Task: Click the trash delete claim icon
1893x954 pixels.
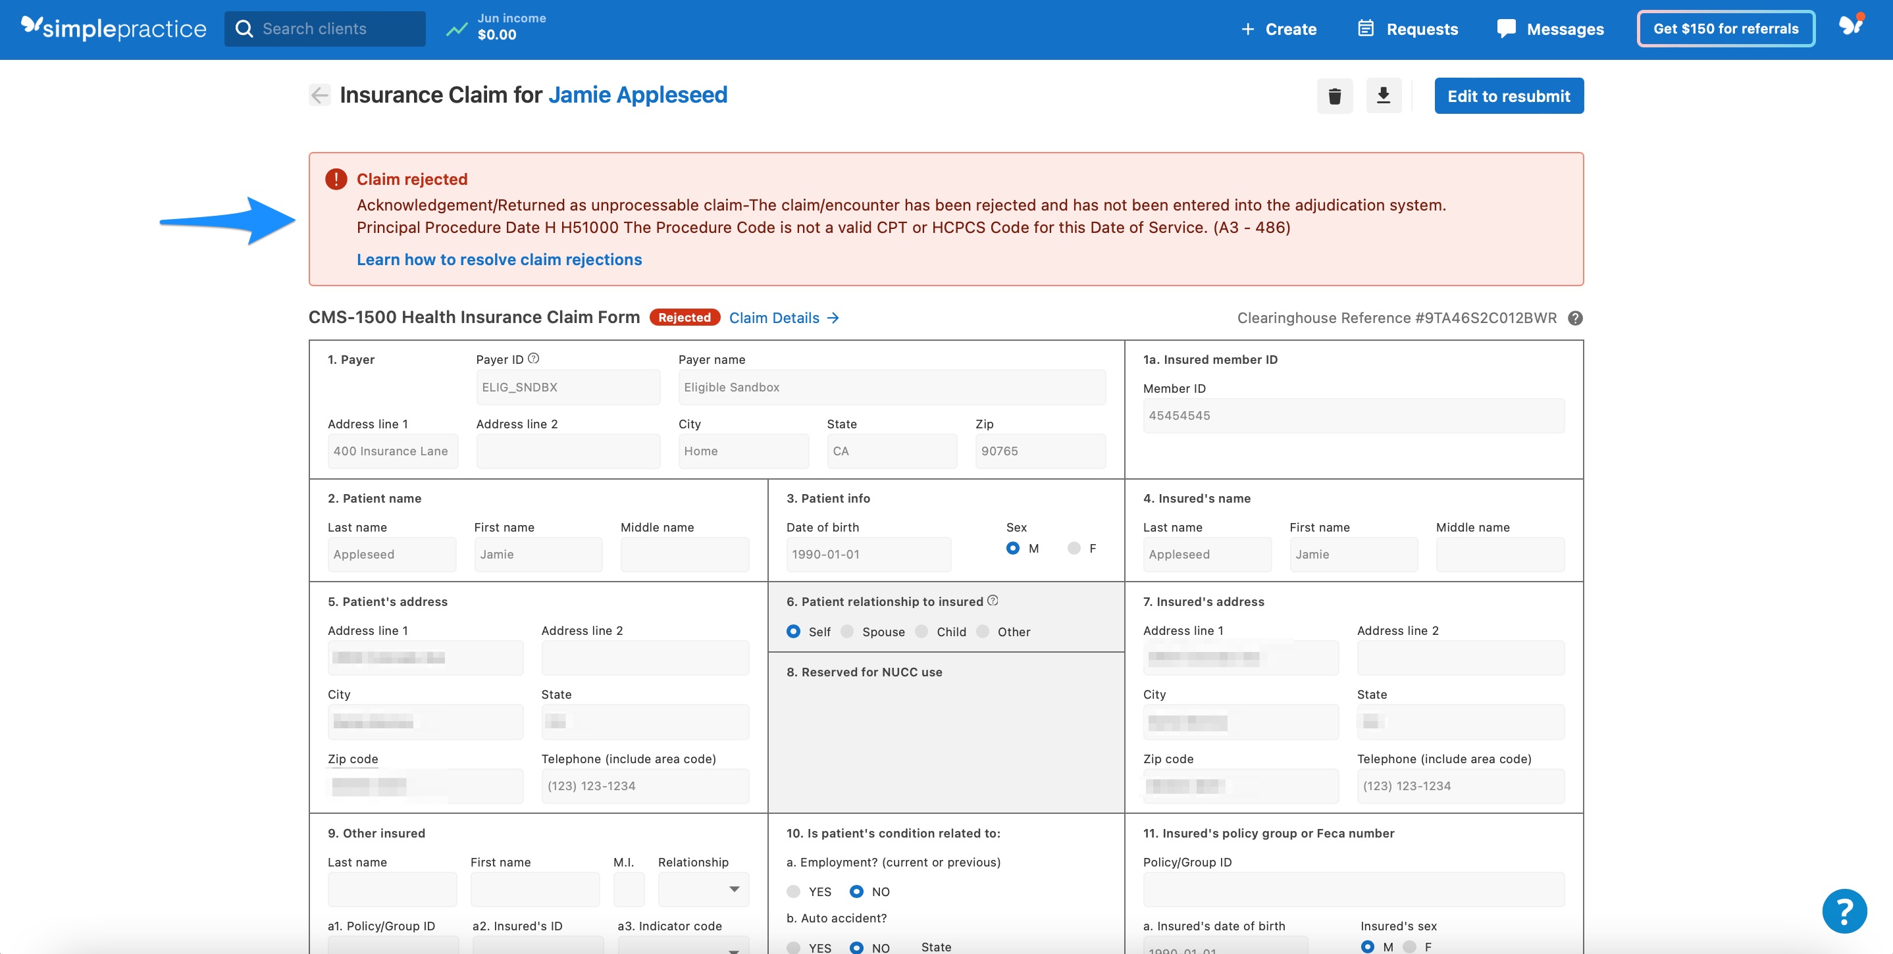Action: point(1334,96)
